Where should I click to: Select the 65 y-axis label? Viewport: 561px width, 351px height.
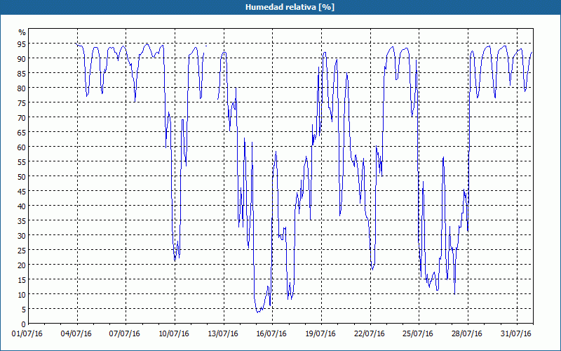point(22,132)
